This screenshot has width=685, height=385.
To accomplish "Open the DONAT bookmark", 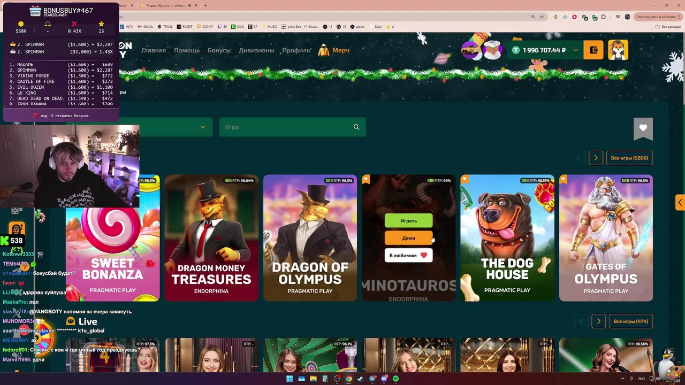I will click(205, 26).
